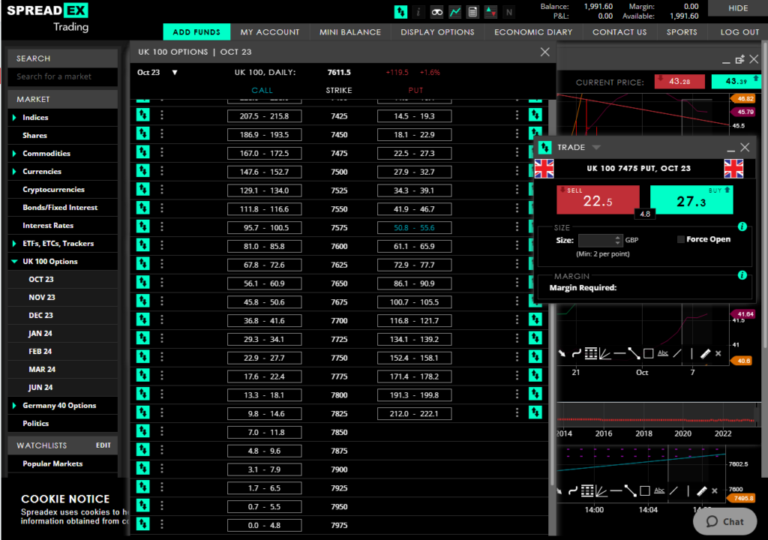Viewport: 768px width, 540px height.
Task: Toggle the green trade icon next to 7825 put
Action: pos(535,413)
